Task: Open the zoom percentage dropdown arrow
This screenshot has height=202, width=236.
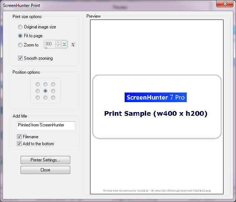Action: click(65, 45)
